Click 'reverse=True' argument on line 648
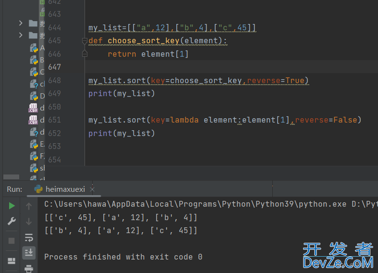The width and height of the screenshot is (378, 273). 275,81
